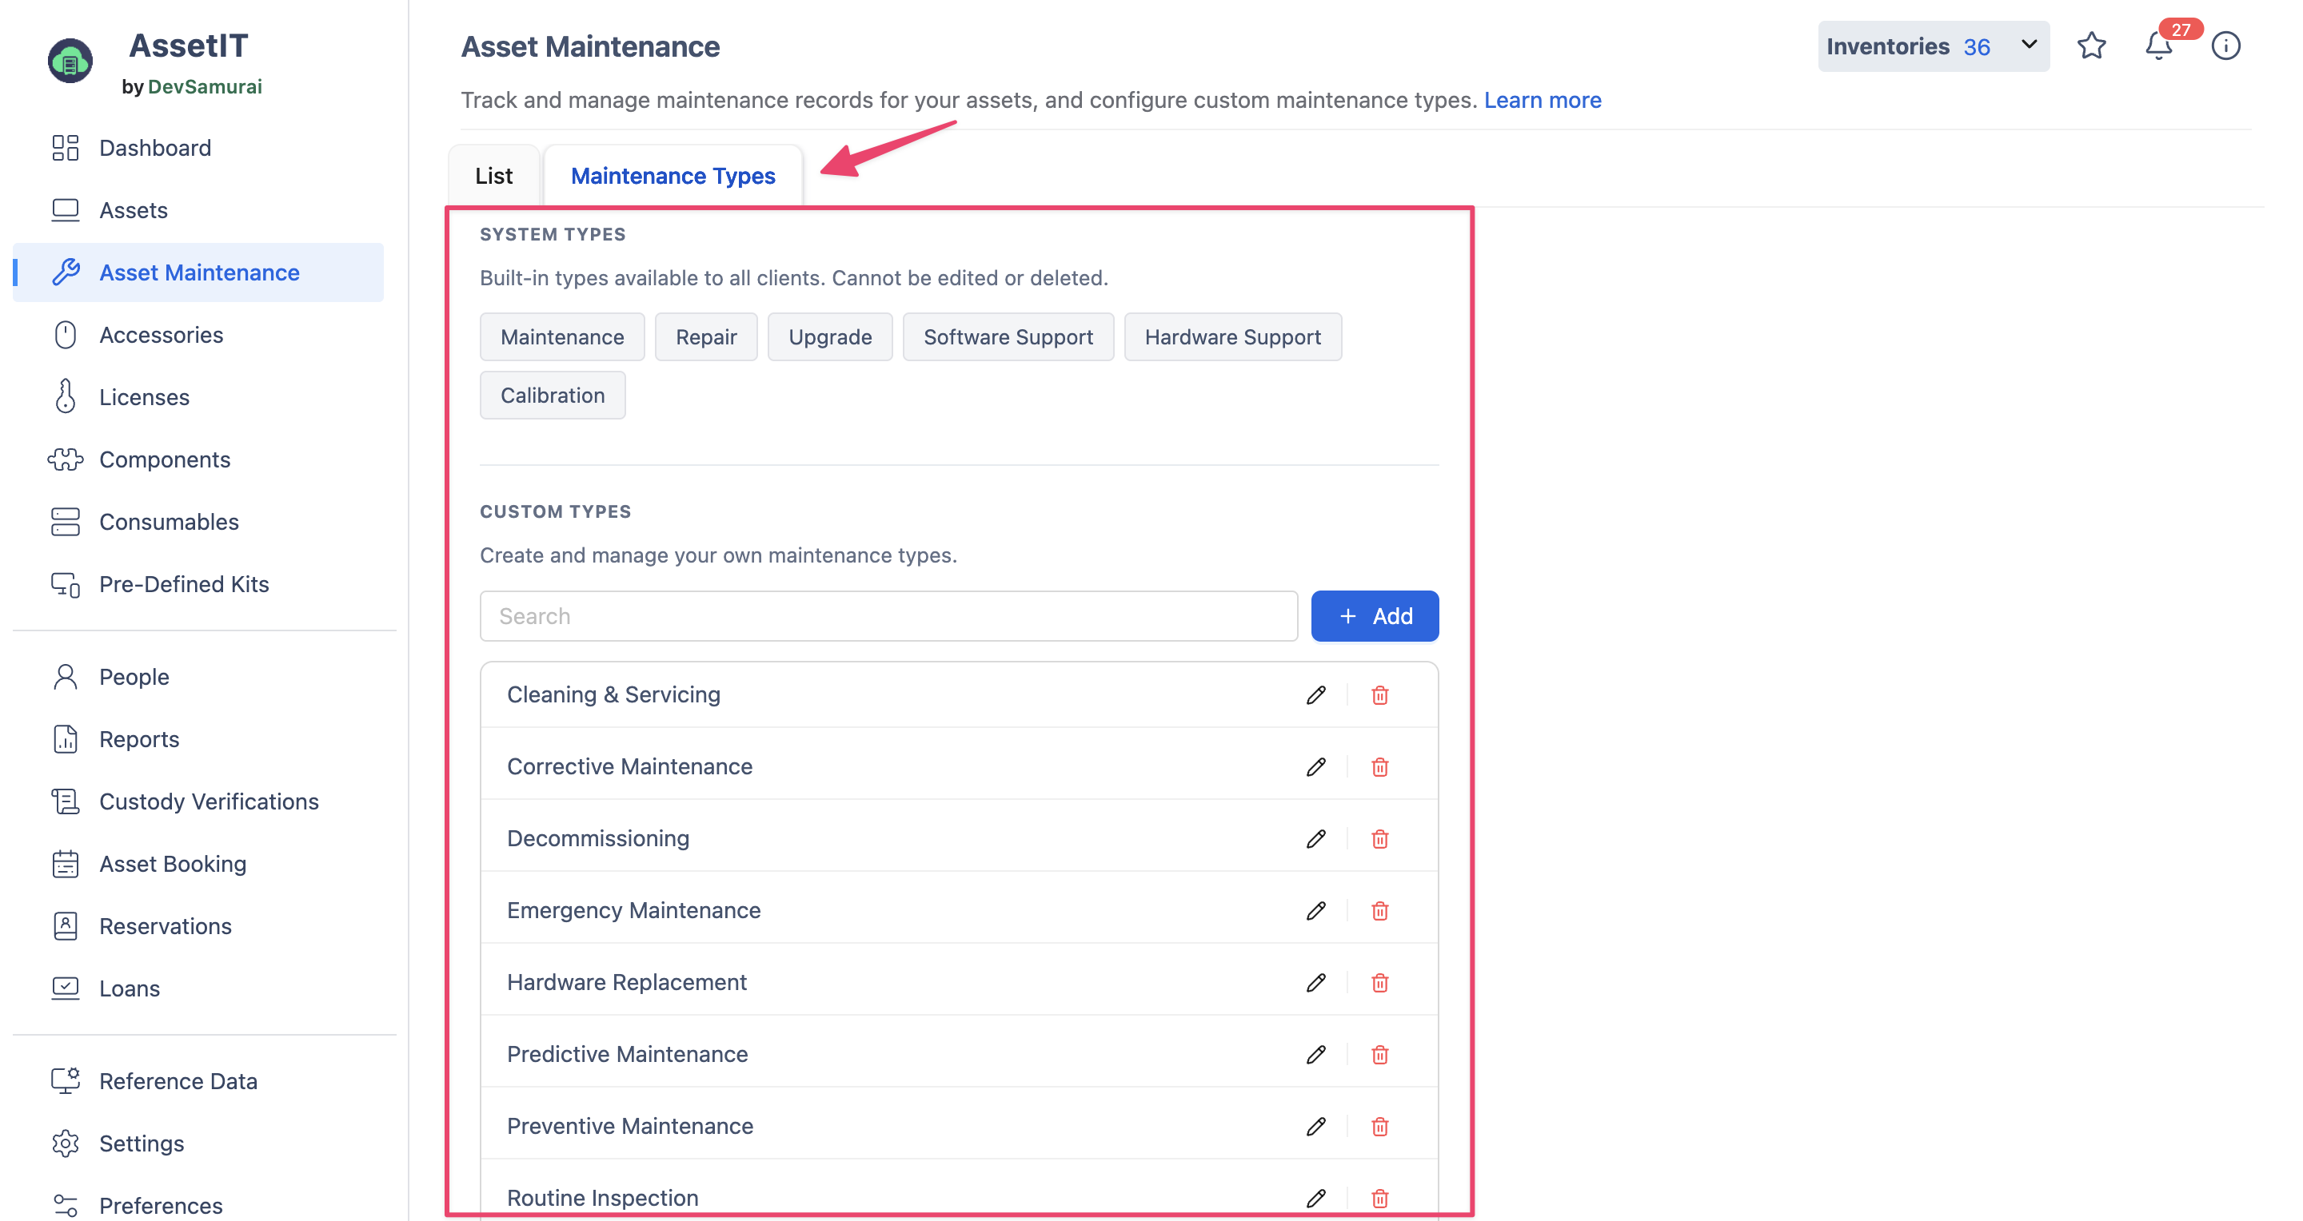Image resolution: width=2303 pixels, height=1221 pixels.
Task: Edit the Emergency Maintenance type
Action: (1315, 911)
